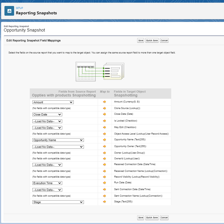Open the dropdown mapped to May Edit

(47, 128)
